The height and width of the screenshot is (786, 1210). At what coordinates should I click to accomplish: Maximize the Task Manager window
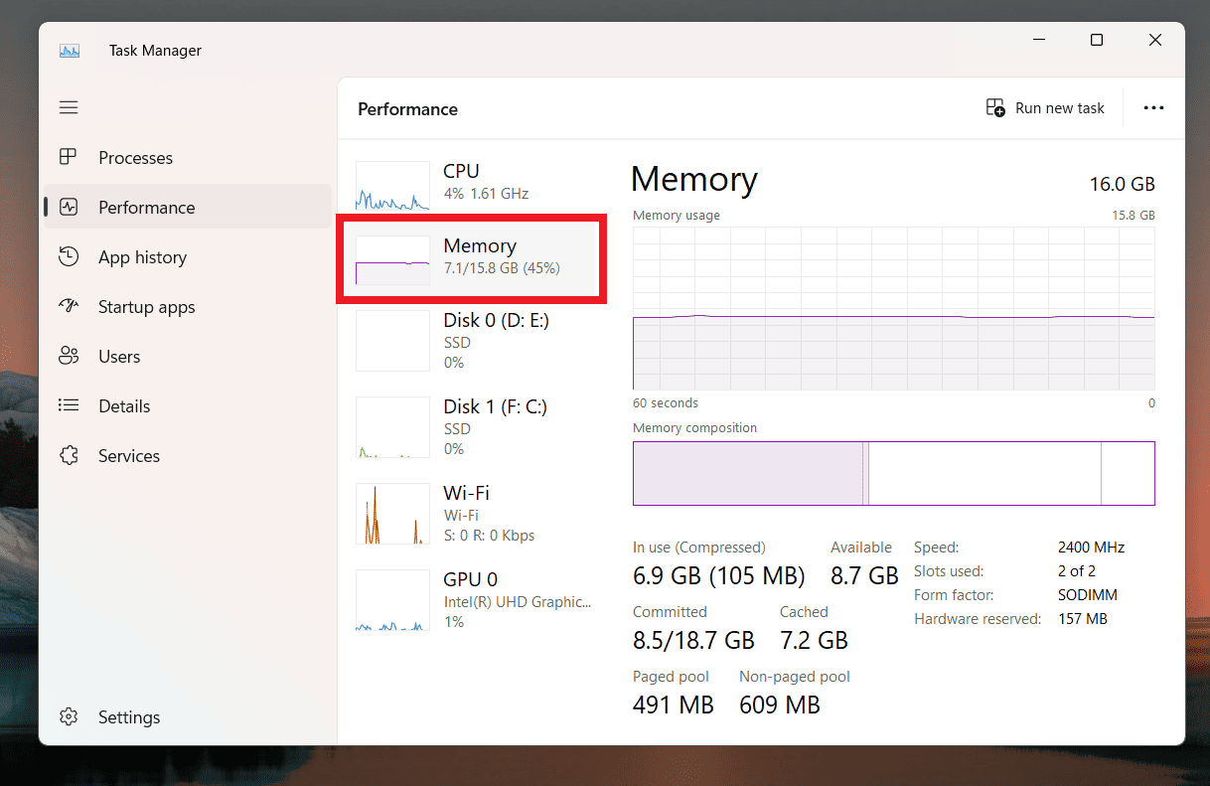click(1097, 40)
